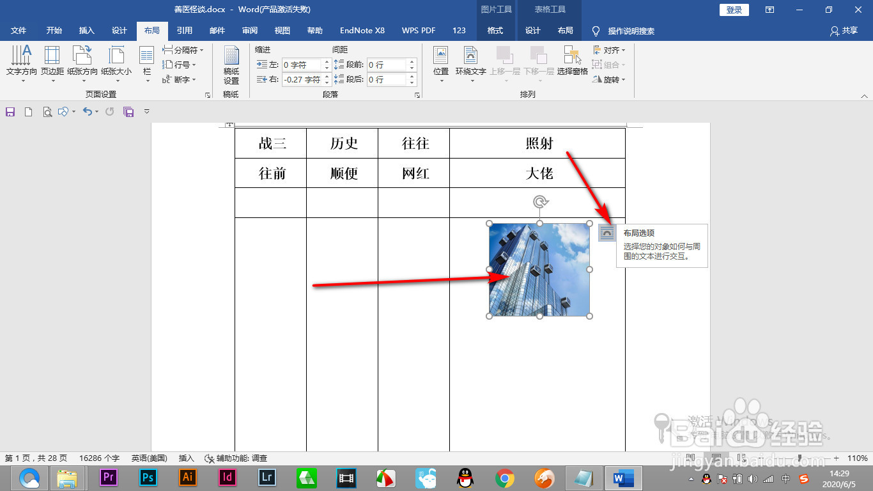Open the 栏 columns button
Image resolution: width=873 pixels, height=491 pixels.
tap(147, 64)
